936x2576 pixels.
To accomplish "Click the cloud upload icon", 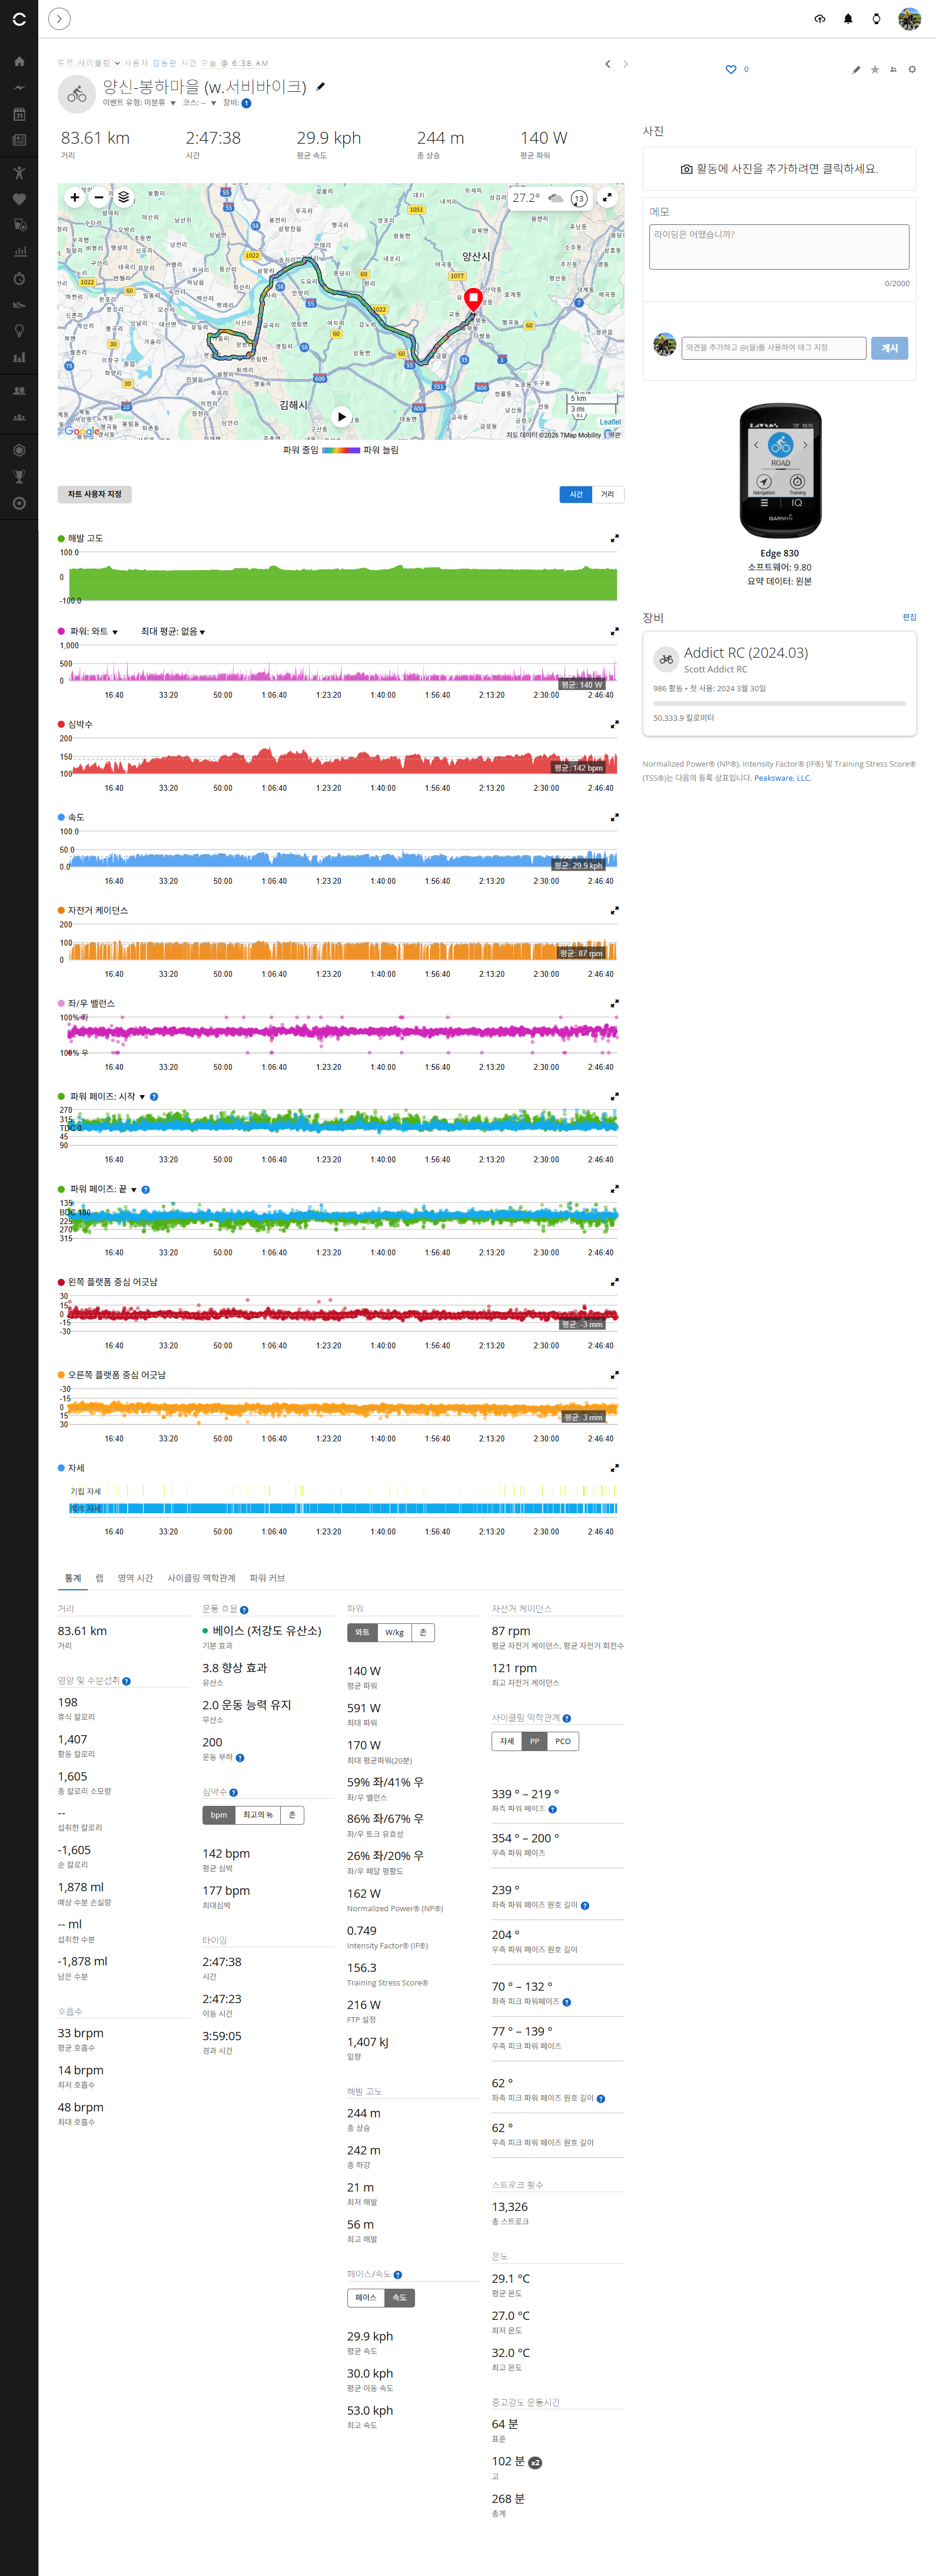I will click(820, 19).
